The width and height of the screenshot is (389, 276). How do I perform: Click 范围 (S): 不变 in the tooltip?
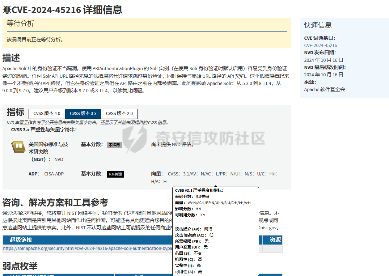pos(189,254)
